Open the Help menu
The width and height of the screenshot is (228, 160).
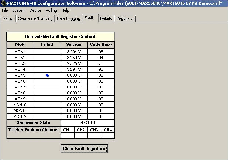point(65,10)
